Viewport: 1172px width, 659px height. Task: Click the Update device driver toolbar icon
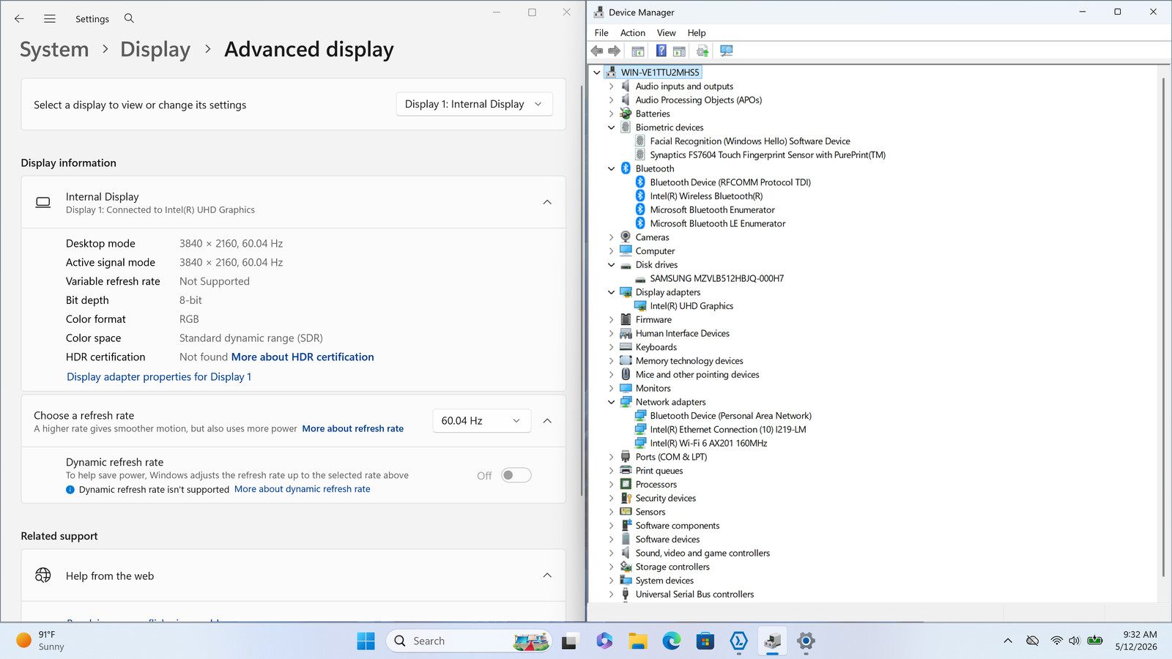[702, 51]
